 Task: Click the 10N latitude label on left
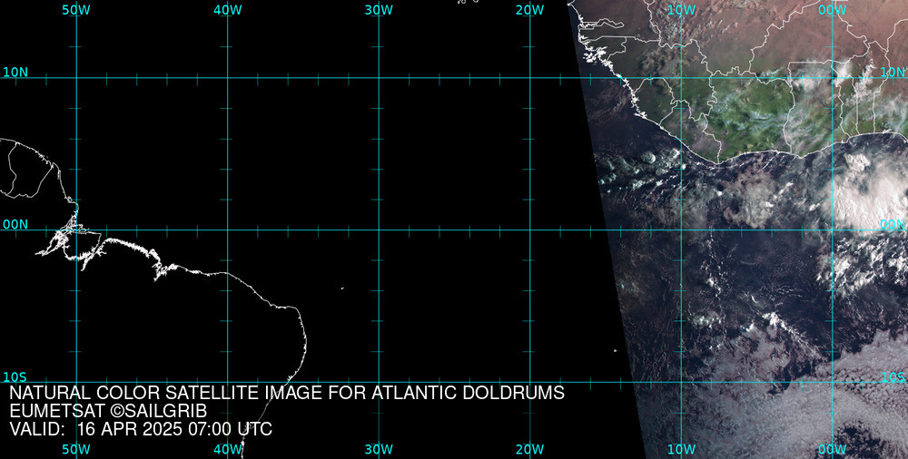tap(15, 73)
